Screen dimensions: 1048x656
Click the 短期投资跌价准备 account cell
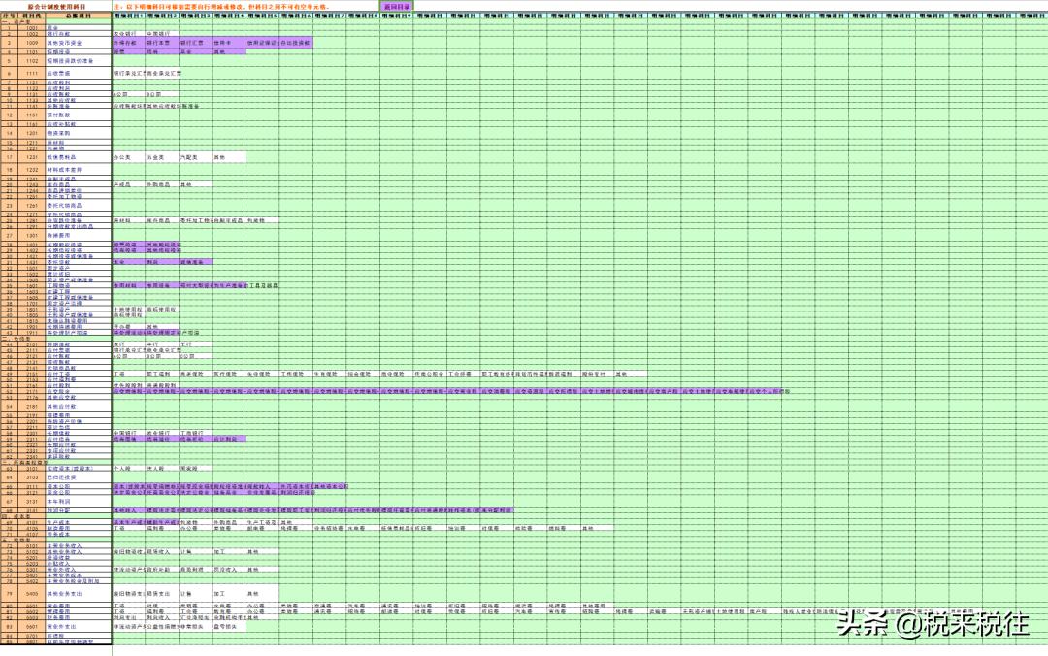point(79,61)
